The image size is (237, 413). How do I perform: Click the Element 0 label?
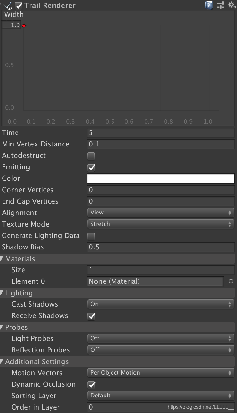click(28, 281)
